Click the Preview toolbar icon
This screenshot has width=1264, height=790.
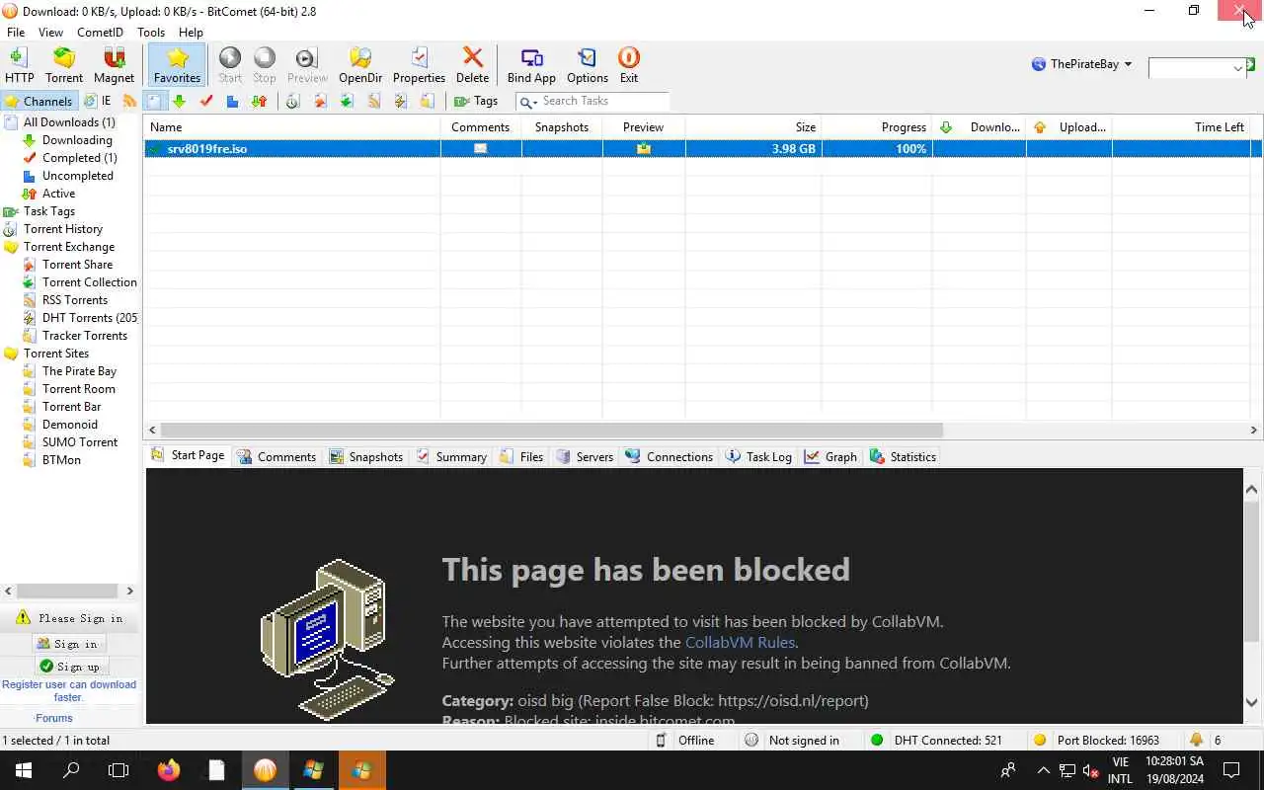click(307, 65)
